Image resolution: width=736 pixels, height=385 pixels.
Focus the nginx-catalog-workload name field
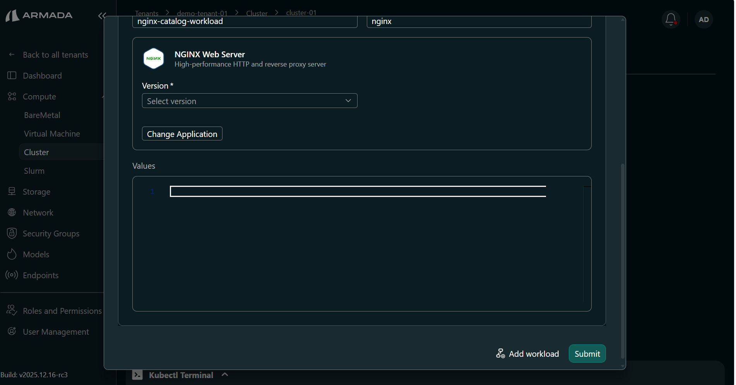245,21
